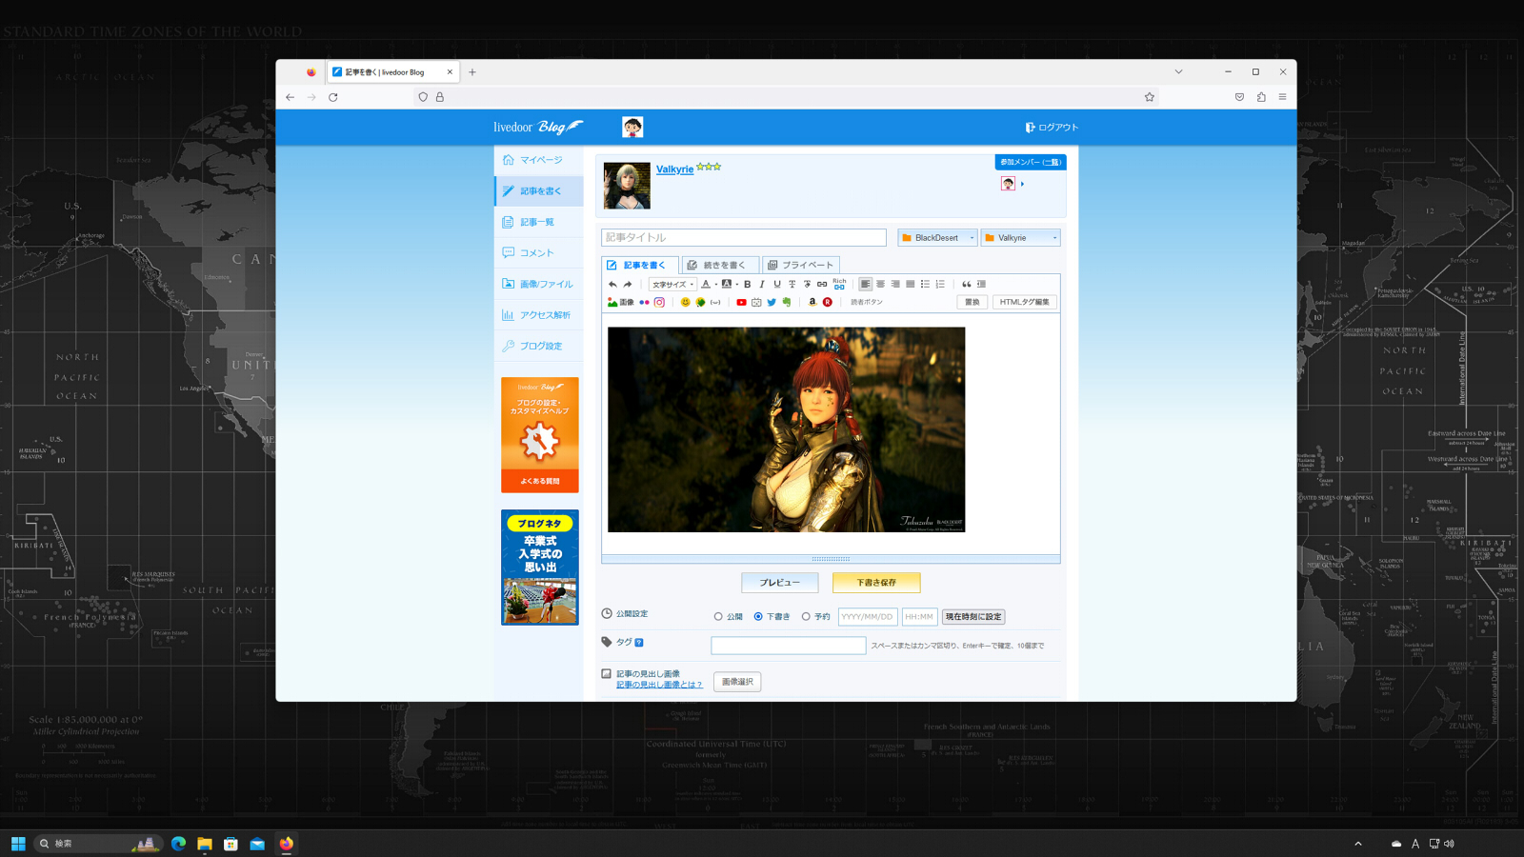
Task: Insert an Instagram post
Action: tap(659, 302)
